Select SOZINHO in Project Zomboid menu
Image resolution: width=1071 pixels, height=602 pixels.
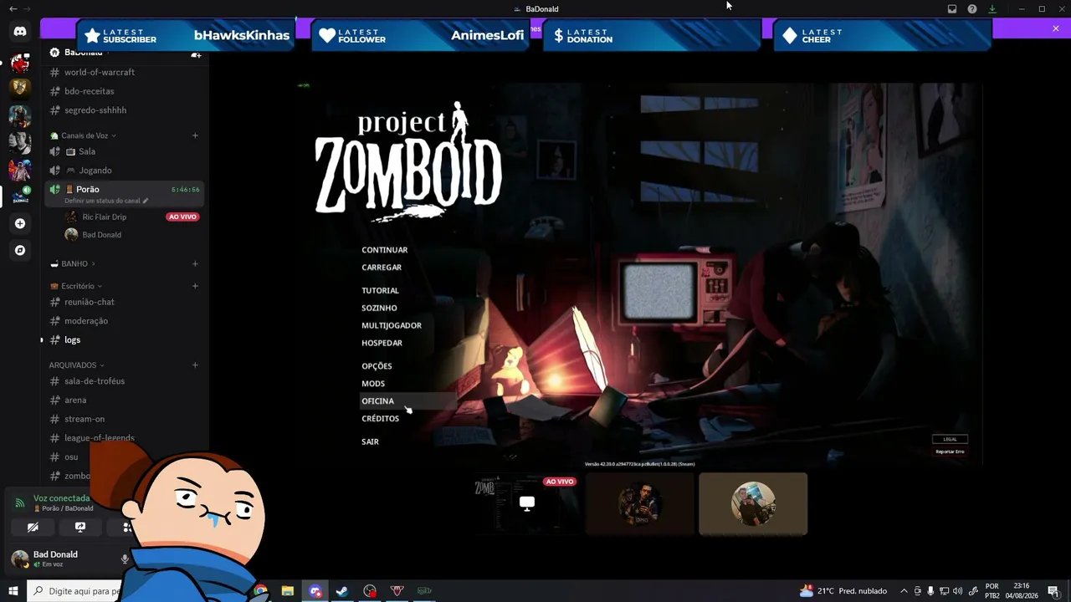pyautogui.click(x=379, y=309)
